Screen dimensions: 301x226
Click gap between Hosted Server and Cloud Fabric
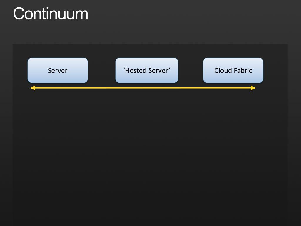coord(190,70)
